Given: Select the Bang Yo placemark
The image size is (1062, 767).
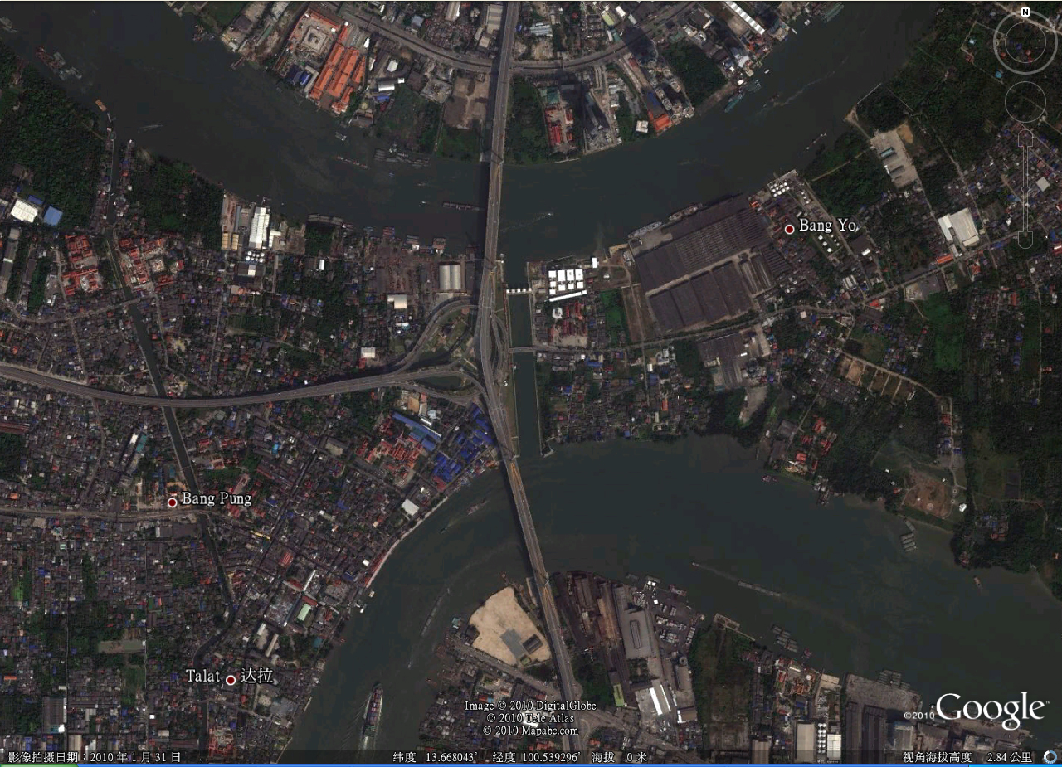Looking at the screenshot, I should coord(789,229).
